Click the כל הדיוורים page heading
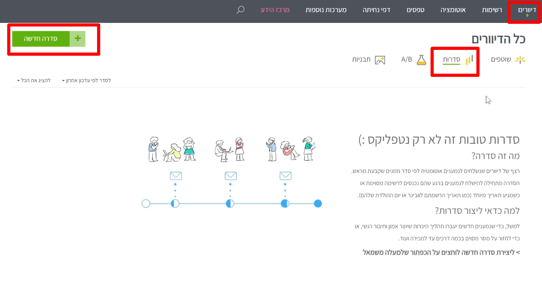Image resolution: width=542 pixels, height=288 pixels. (498, 39)
